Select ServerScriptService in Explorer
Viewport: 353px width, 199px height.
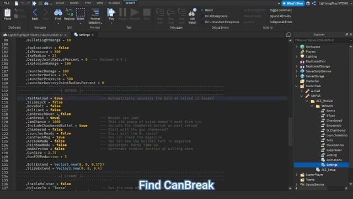pos(318,71)
